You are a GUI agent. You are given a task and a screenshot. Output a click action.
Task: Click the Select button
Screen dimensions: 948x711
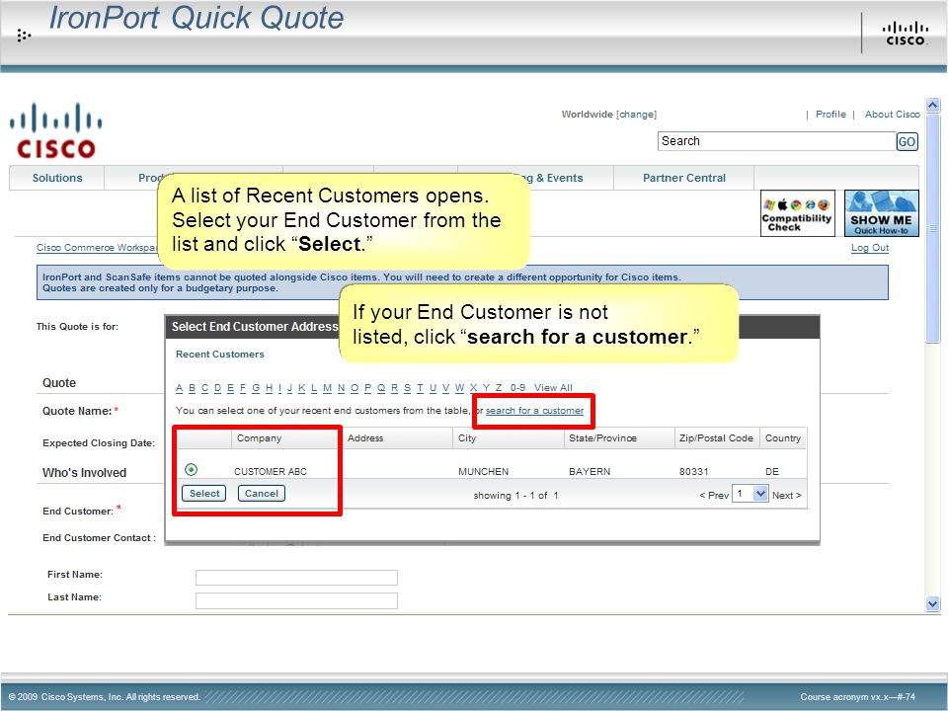203,494
